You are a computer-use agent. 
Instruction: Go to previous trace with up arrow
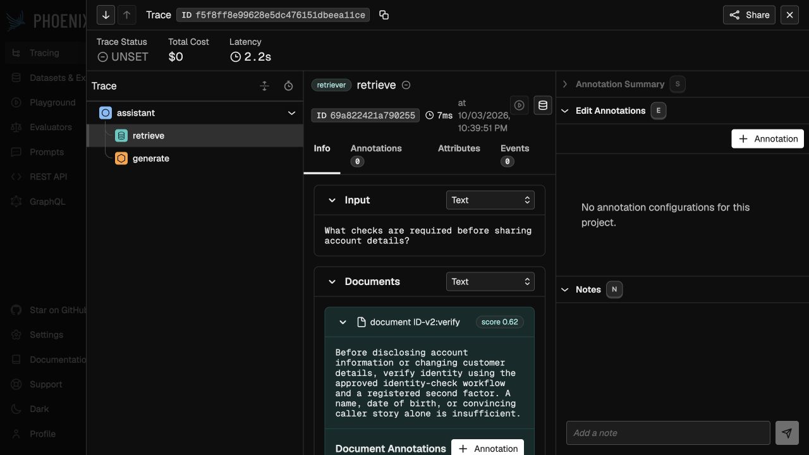[x=127, y=15]
